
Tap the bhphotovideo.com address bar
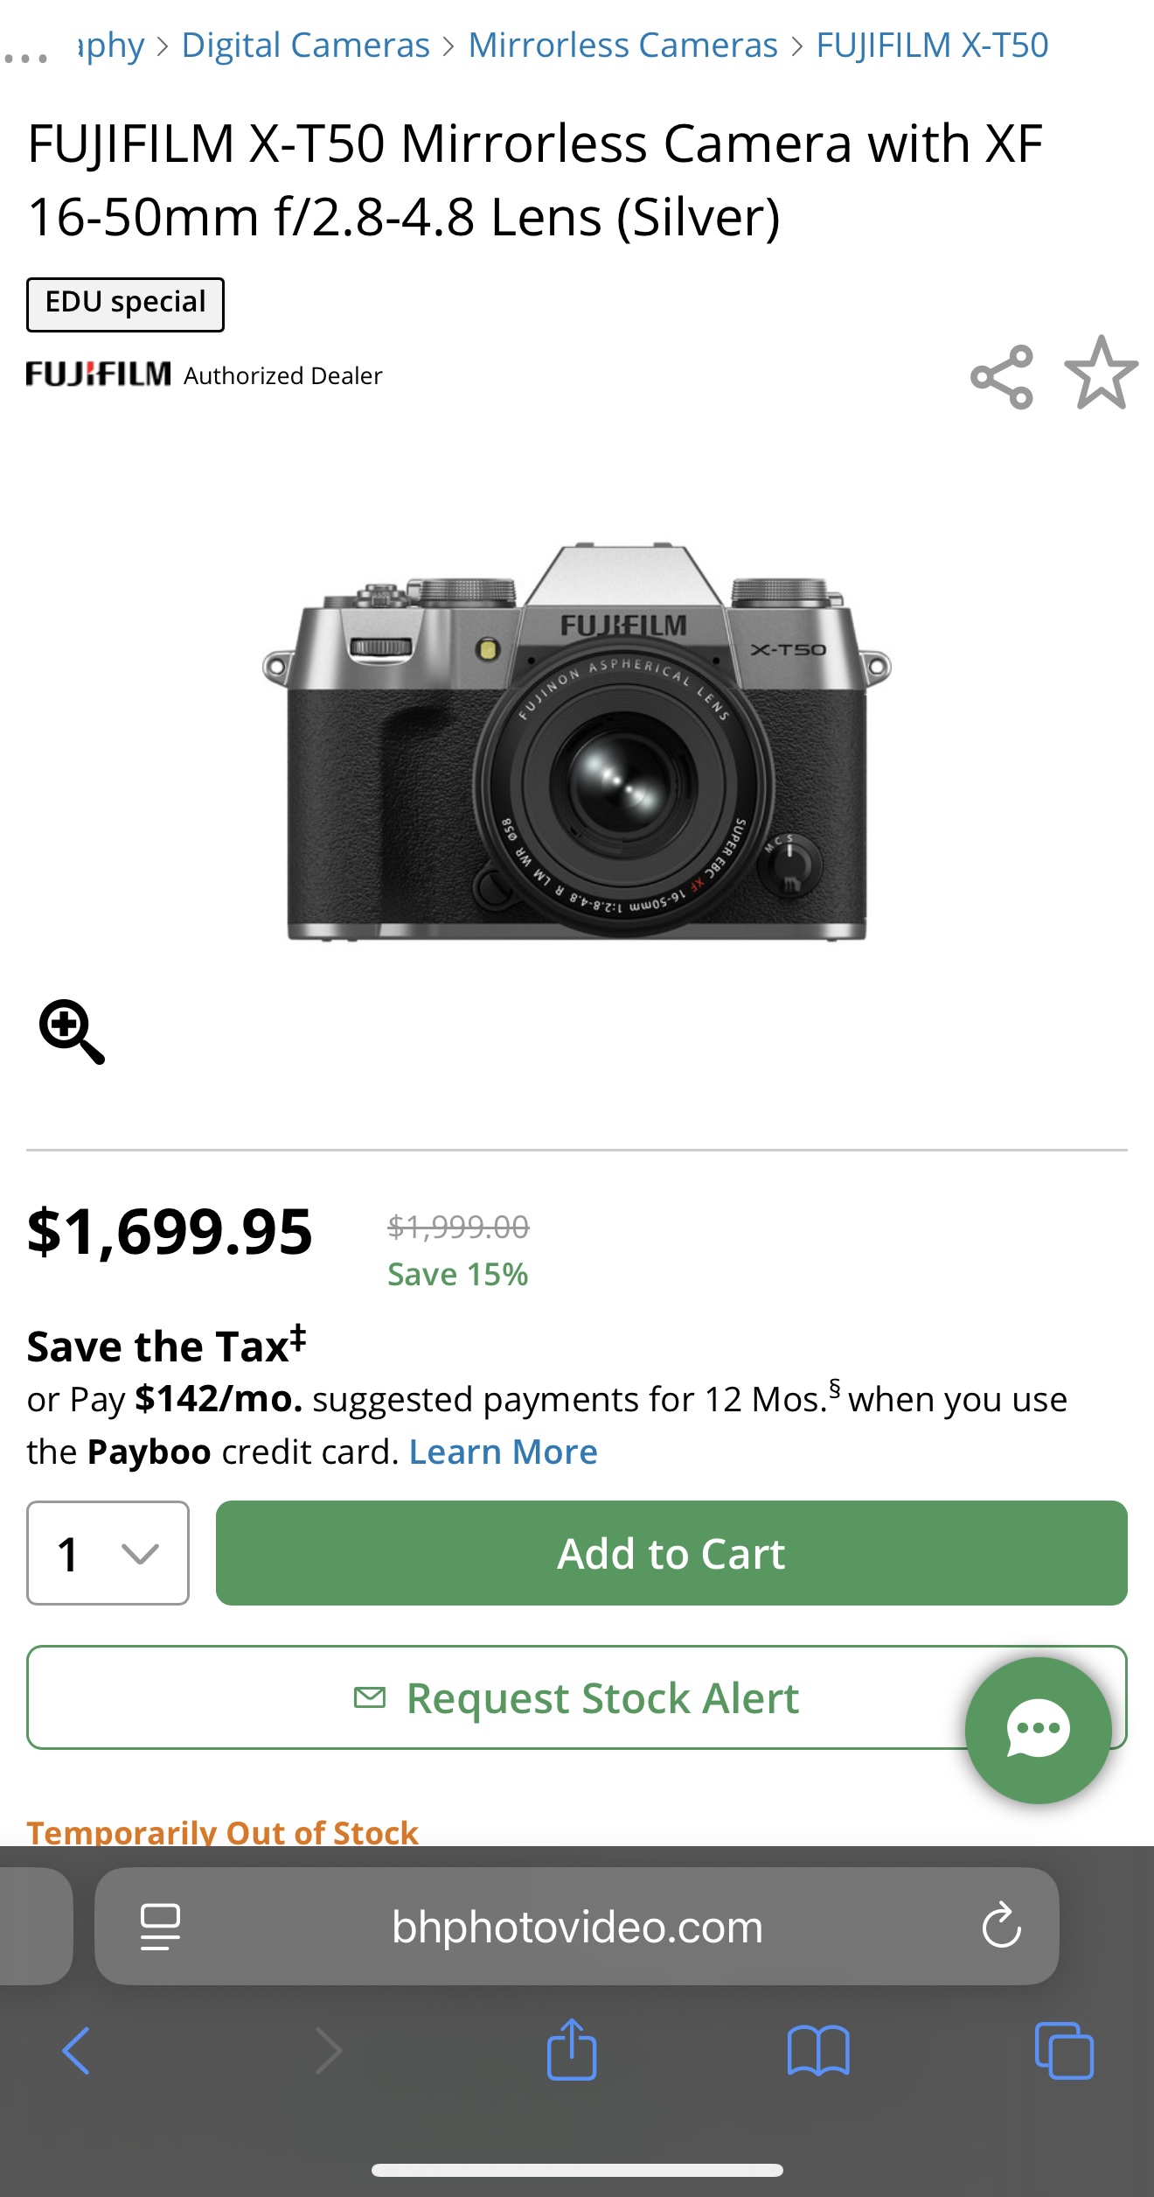577,1927
